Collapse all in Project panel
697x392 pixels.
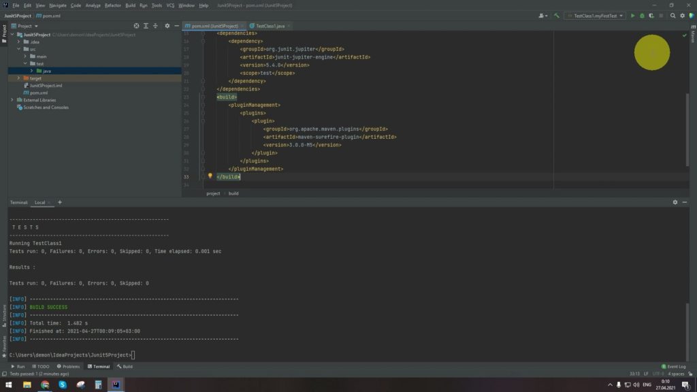tap(155, 26)
